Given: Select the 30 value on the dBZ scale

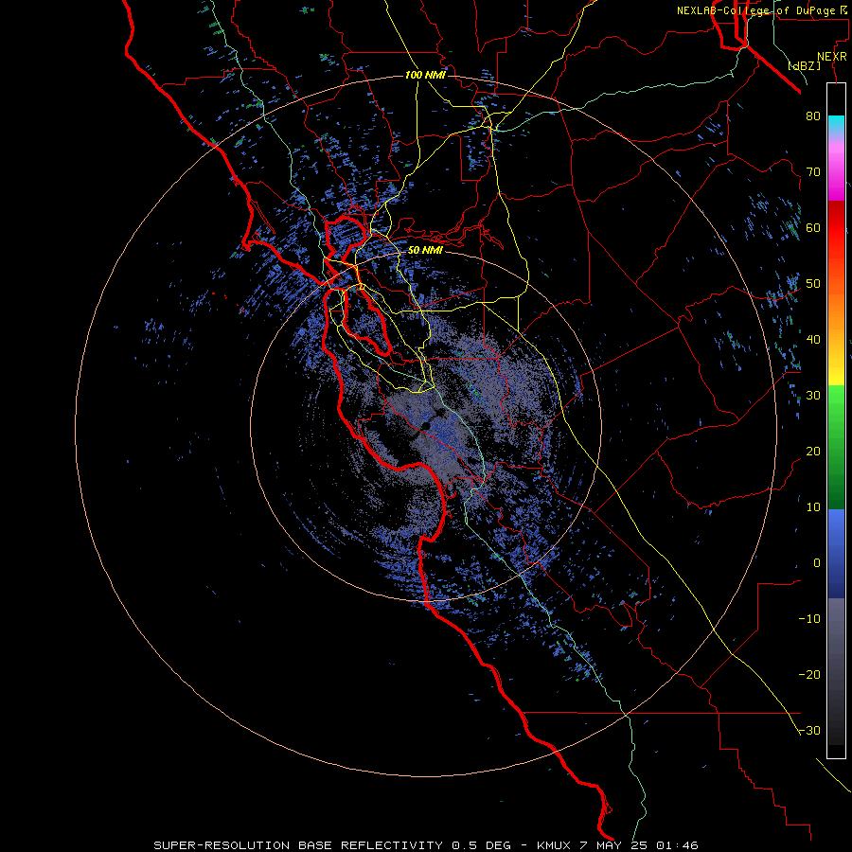Looking at the screenshot, I should [x=813, y=396].
